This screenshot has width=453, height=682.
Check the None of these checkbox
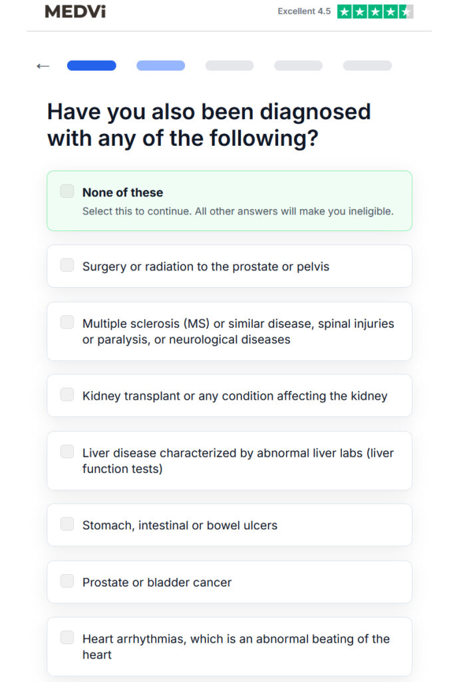67,191
